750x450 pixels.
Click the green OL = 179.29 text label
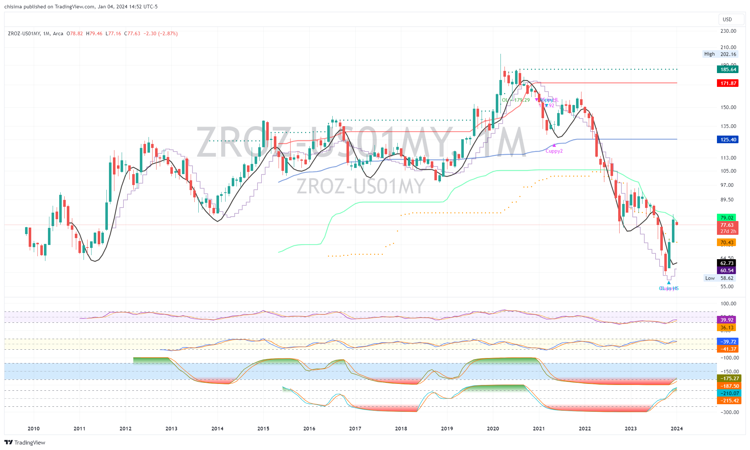point(516,100)
